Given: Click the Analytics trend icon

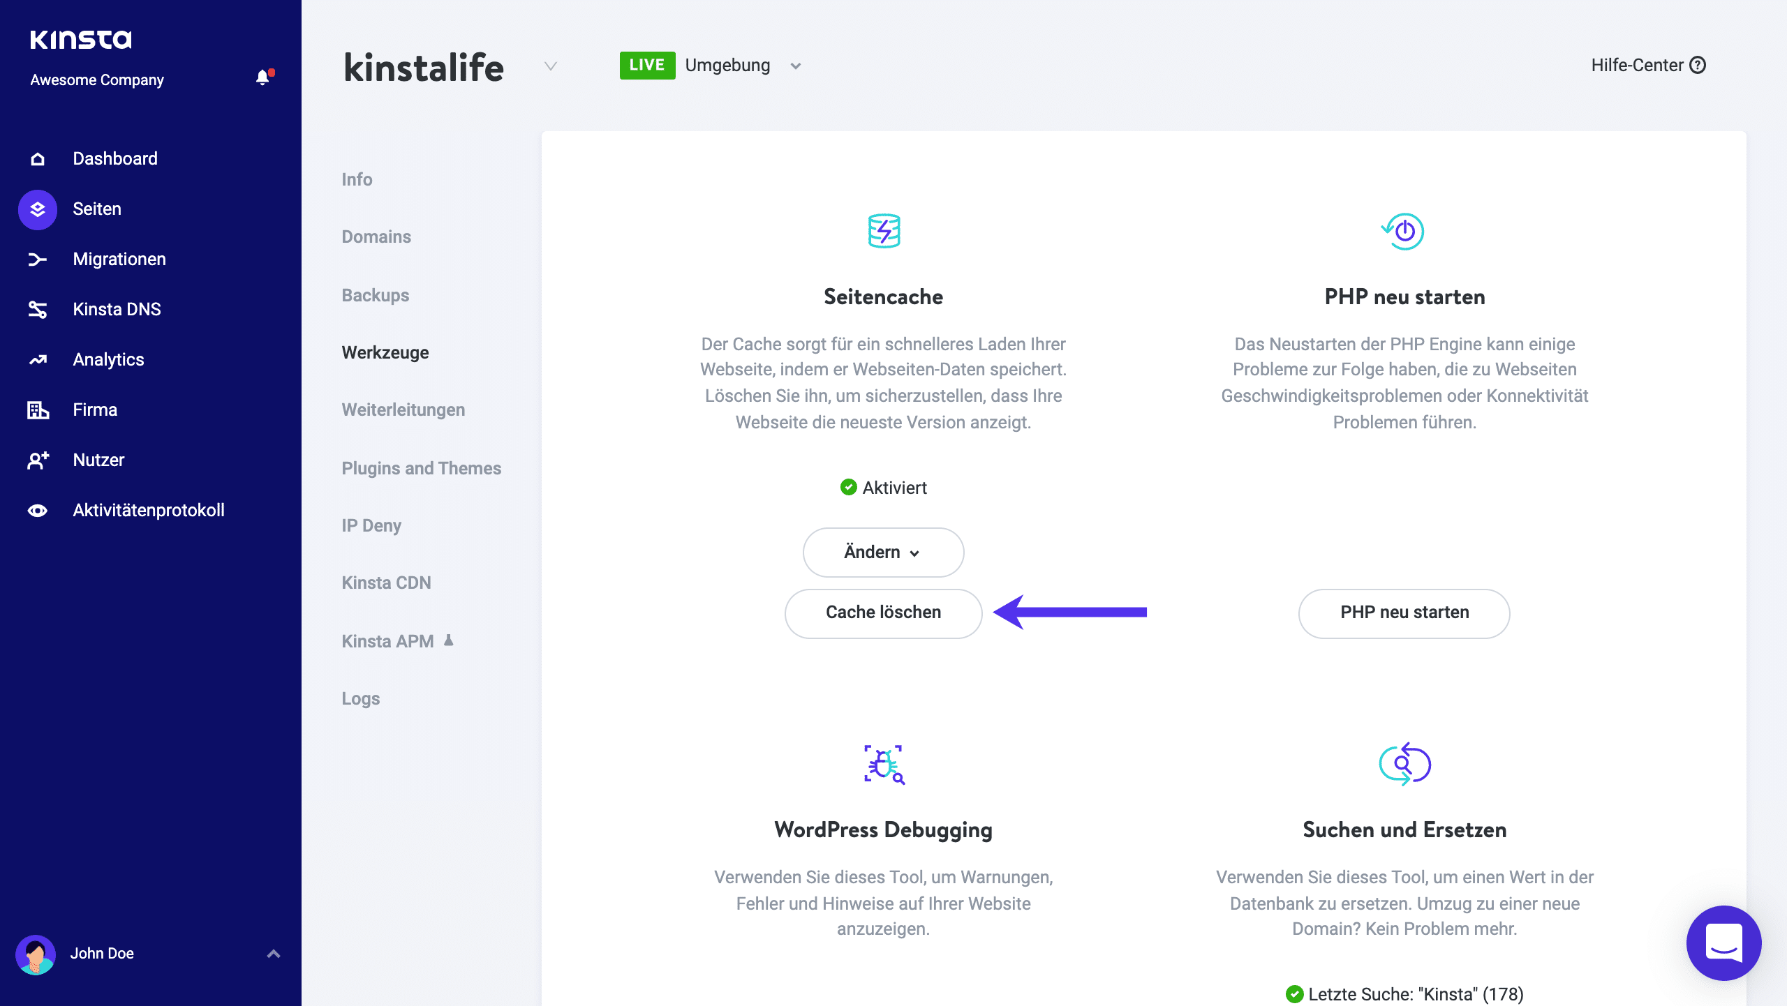Looking at the screenshot, I should pos(38,360).
